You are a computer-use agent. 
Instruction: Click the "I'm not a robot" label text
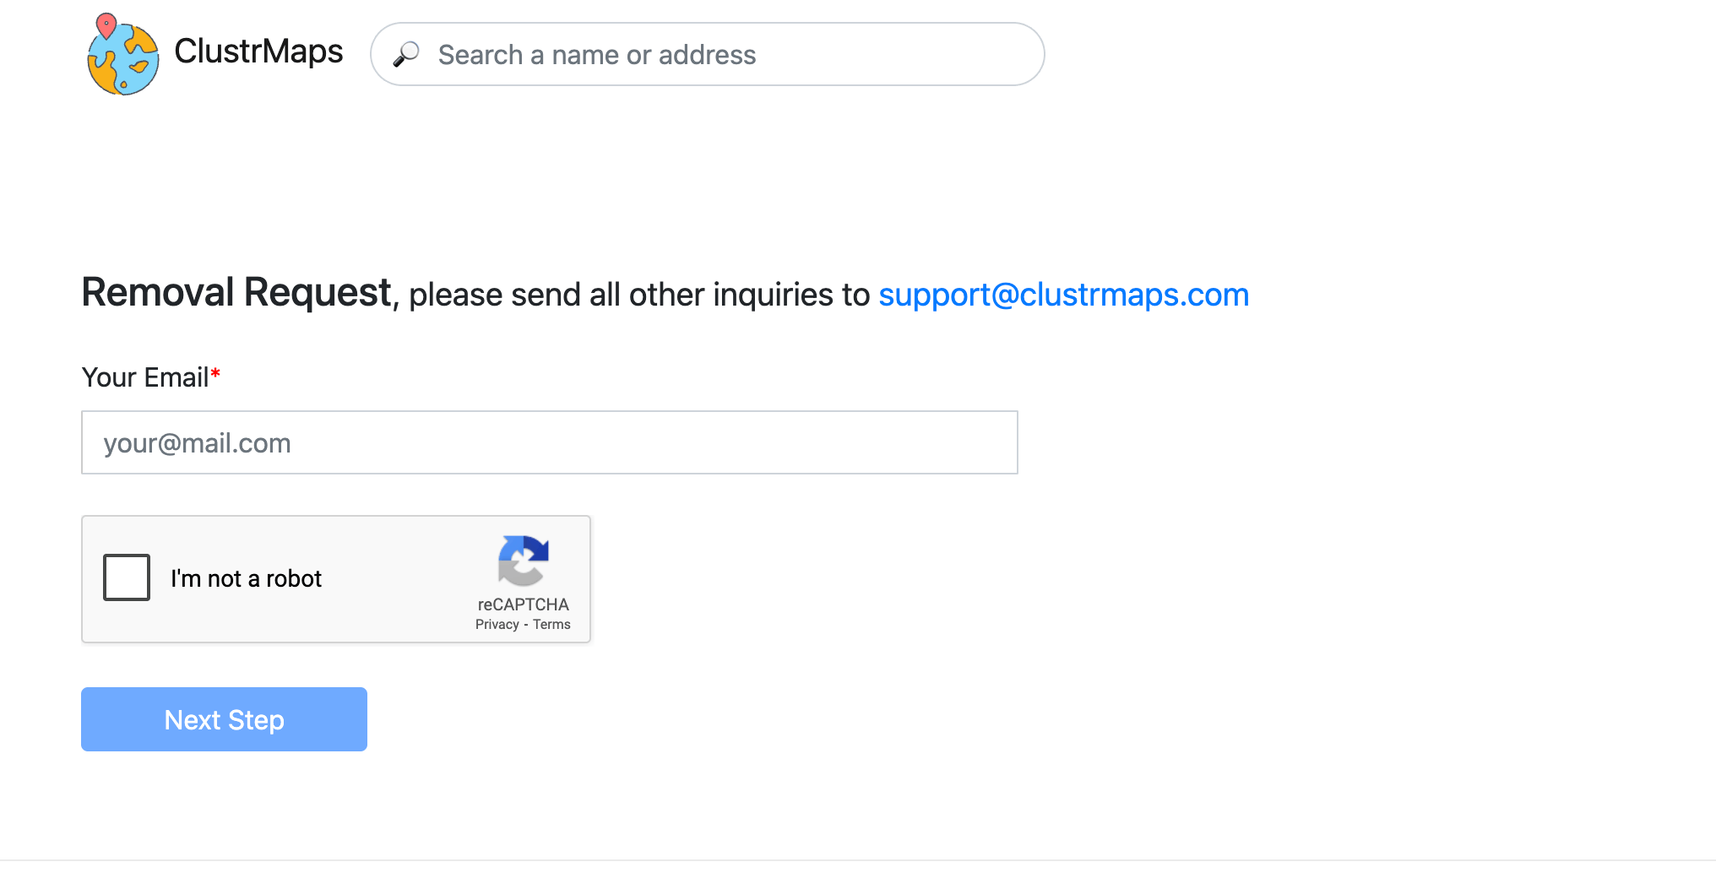[x=246, y=578]
